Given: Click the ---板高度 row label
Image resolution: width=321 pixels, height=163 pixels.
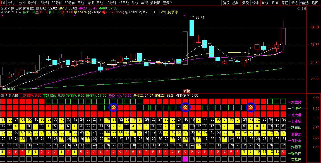Looking at the screenshot, I should pyautogui.click(x=294, y=153).
